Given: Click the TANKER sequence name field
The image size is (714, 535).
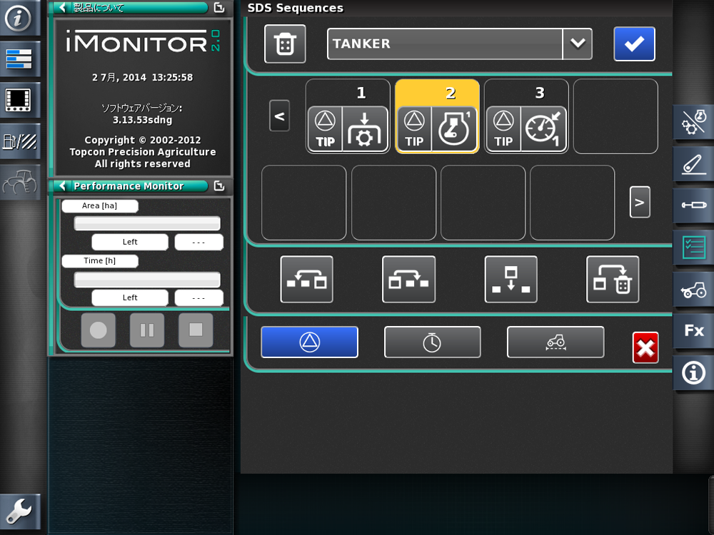Looking at the screenshot, I should point(445,44).
